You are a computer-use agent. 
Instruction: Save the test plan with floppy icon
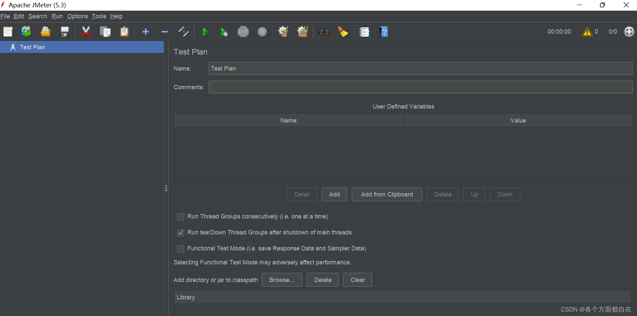point(65,32)
